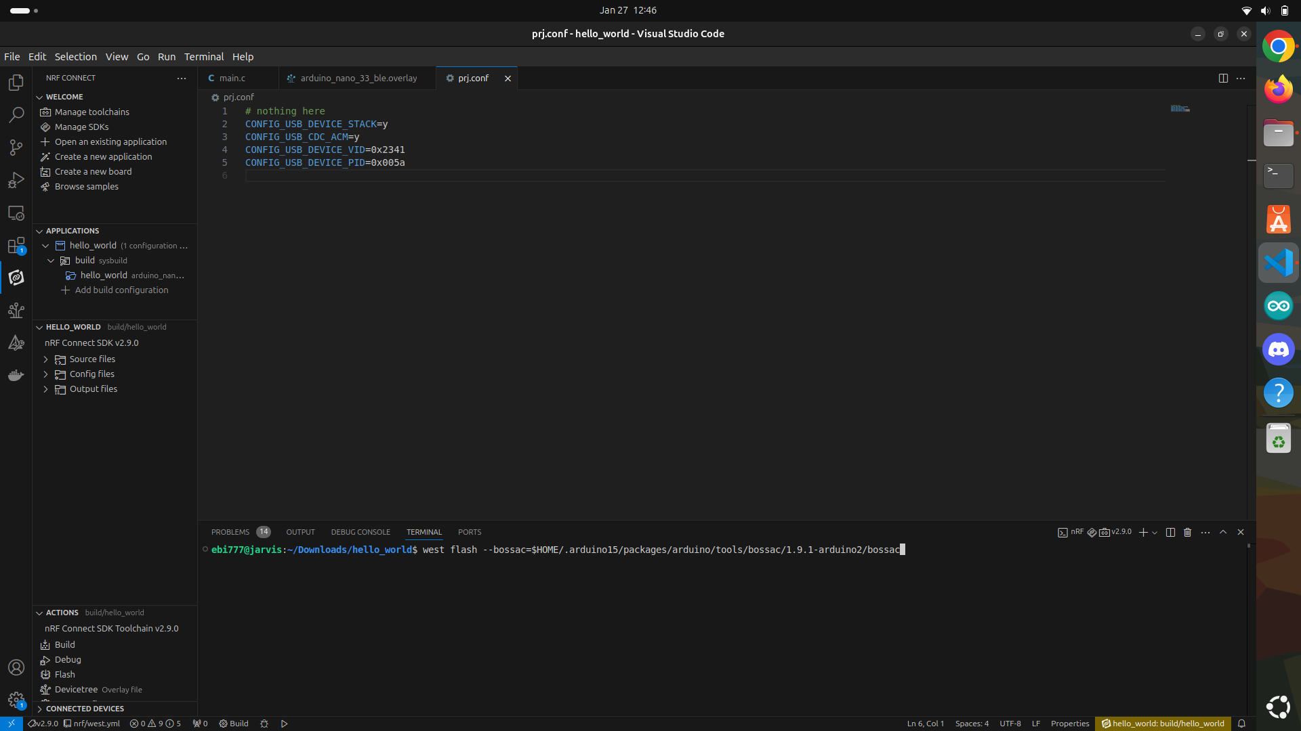Open the Terminal menu

tap(203, 57)
